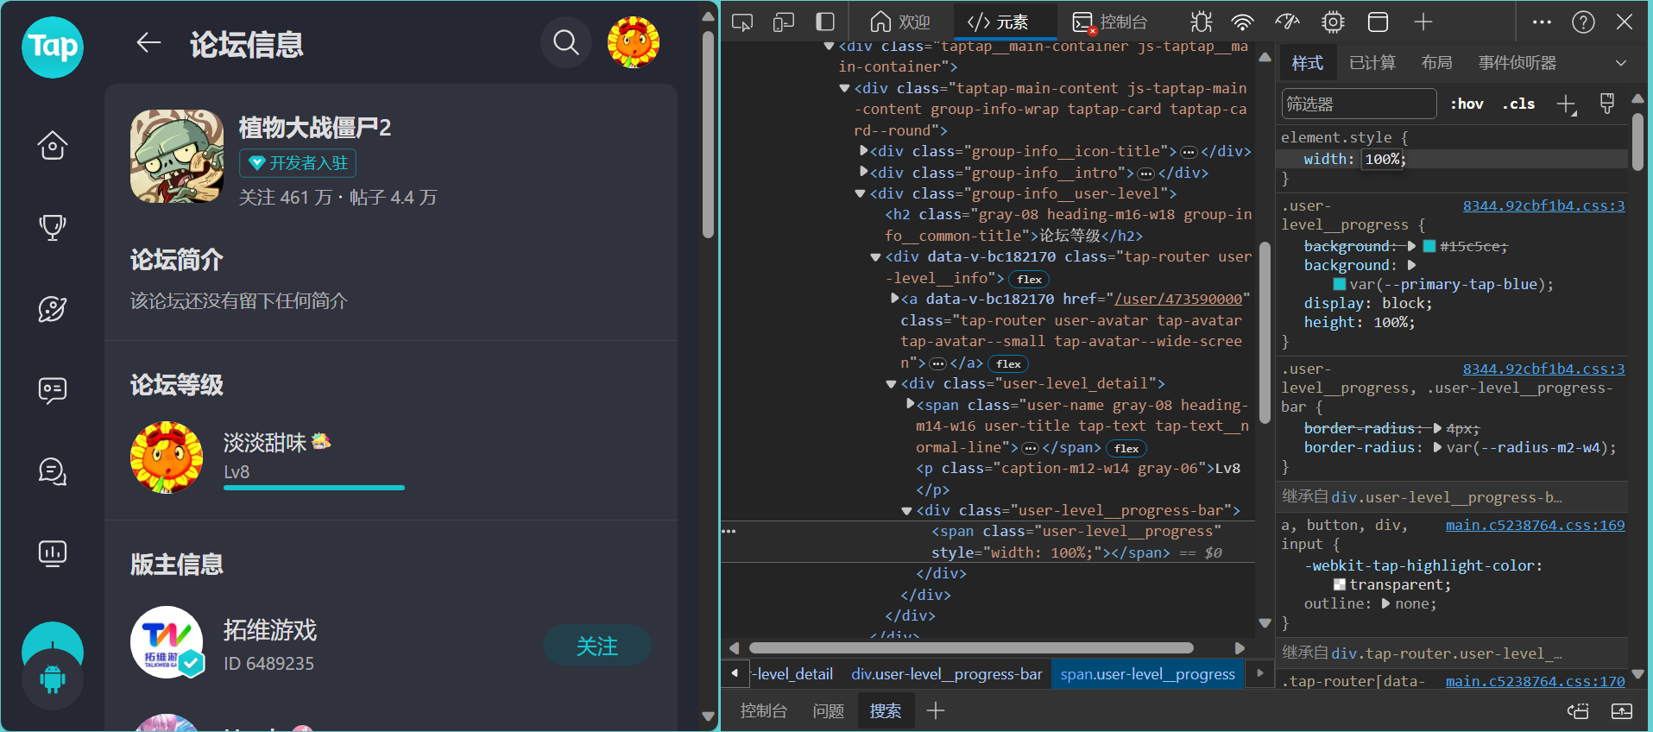Collapse the user-level_detail div node
Image resolution: width=1653 pixels, height=732 pixels.
coord(891,384)
